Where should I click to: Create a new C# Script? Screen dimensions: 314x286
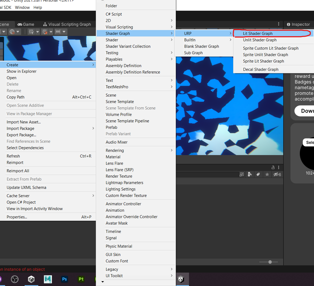pyautogui.click(x=136, y=14)
